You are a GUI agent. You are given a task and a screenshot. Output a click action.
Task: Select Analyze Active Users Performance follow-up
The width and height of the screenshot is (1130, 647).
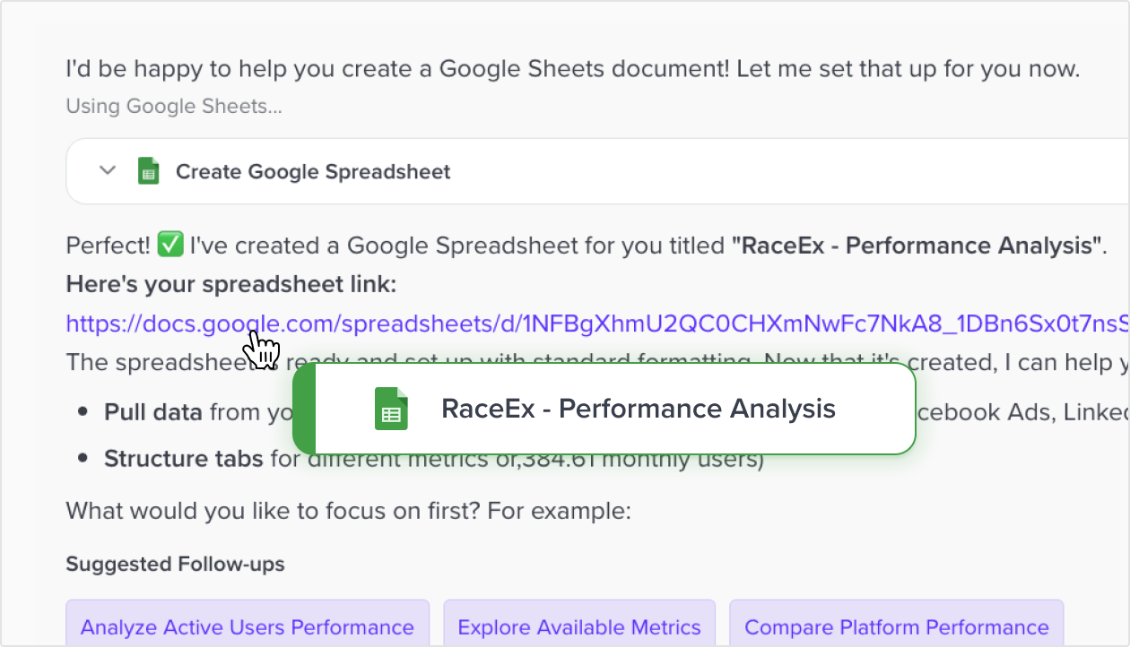tap(248, 626)
